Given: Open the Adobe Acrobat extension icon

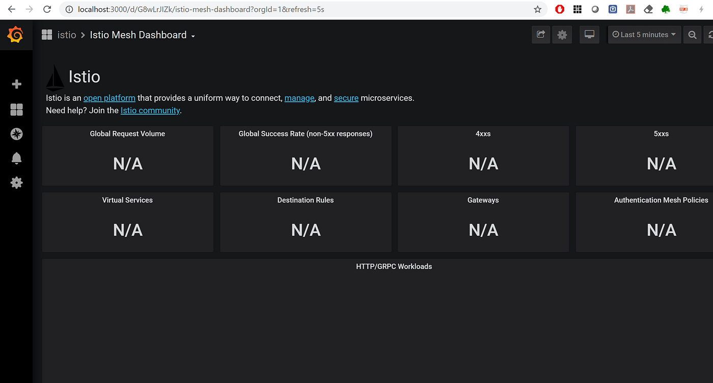Looking at the screenshot, I should (630, 9).
